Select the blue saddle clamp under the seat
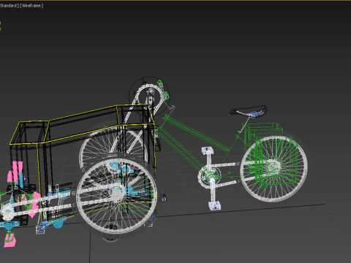This screenshot has width=351, height=263. (x=254, y=113)
